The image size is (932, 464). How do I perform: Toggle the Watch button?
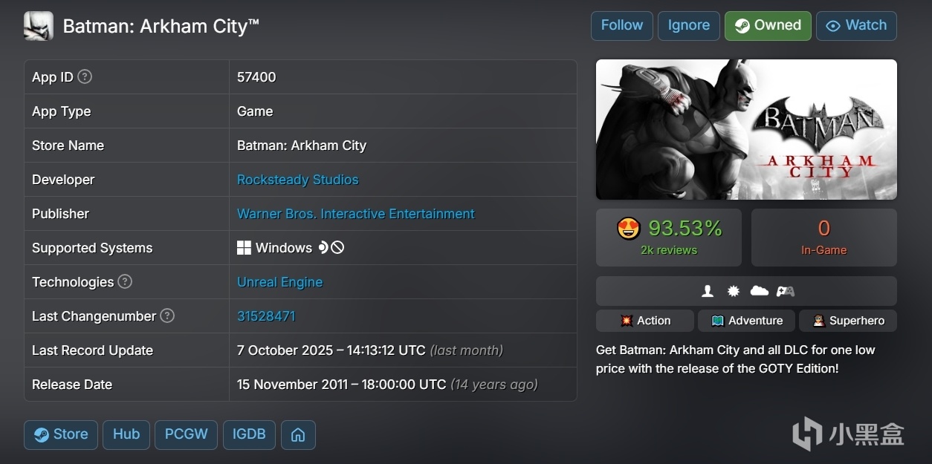[x=856, y=25]
